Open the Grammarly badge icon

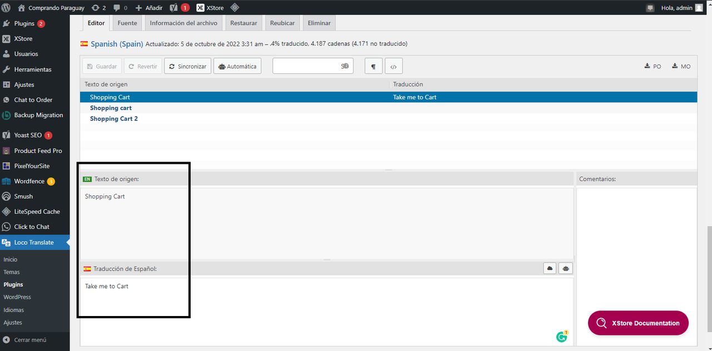(x=562, y=337)
